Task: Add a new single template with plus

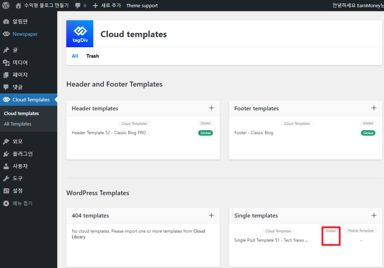Action: pos(374,215)
